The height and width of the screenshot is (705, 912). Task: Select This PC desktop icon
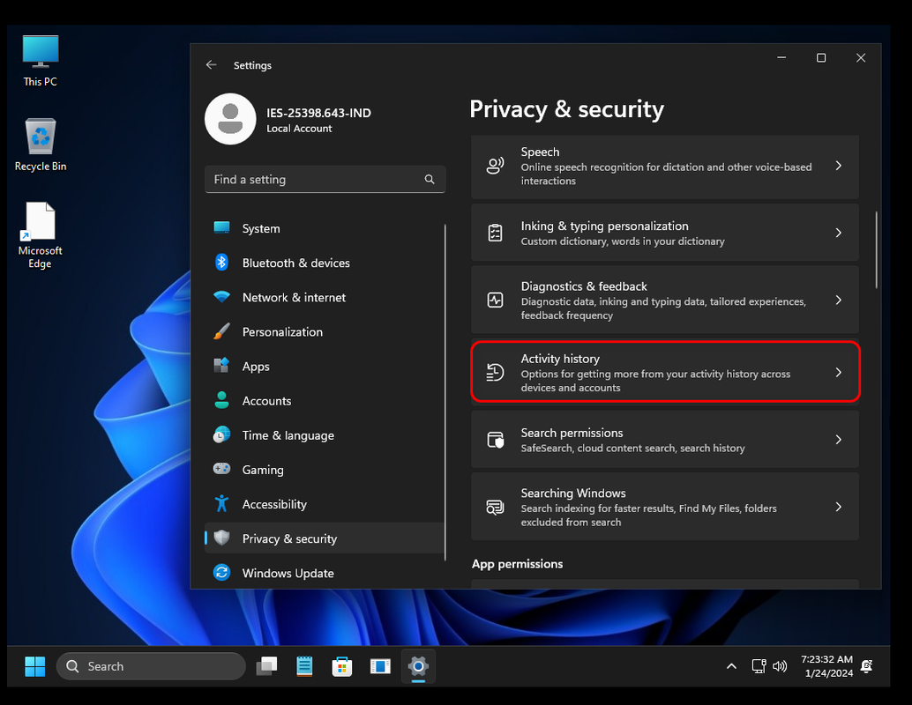tap(41, 61)
